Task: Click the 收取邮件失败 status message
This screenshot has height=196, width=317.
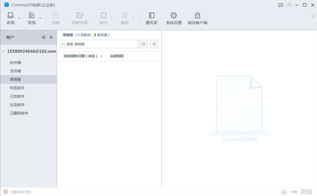Action: pos(21,192)
